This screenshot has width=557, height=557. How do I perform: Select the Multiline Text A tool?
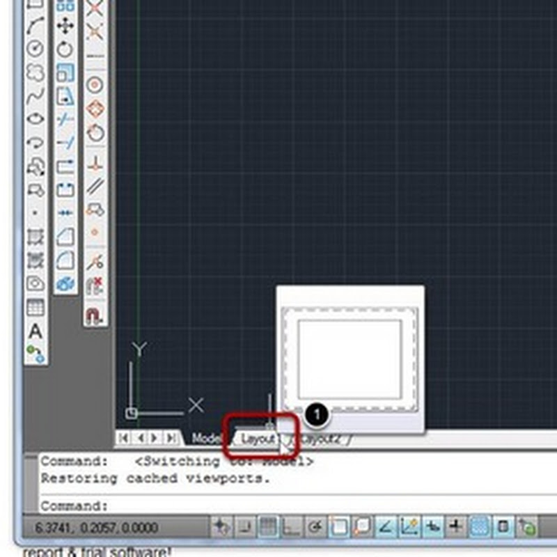(x=36, y=331)
